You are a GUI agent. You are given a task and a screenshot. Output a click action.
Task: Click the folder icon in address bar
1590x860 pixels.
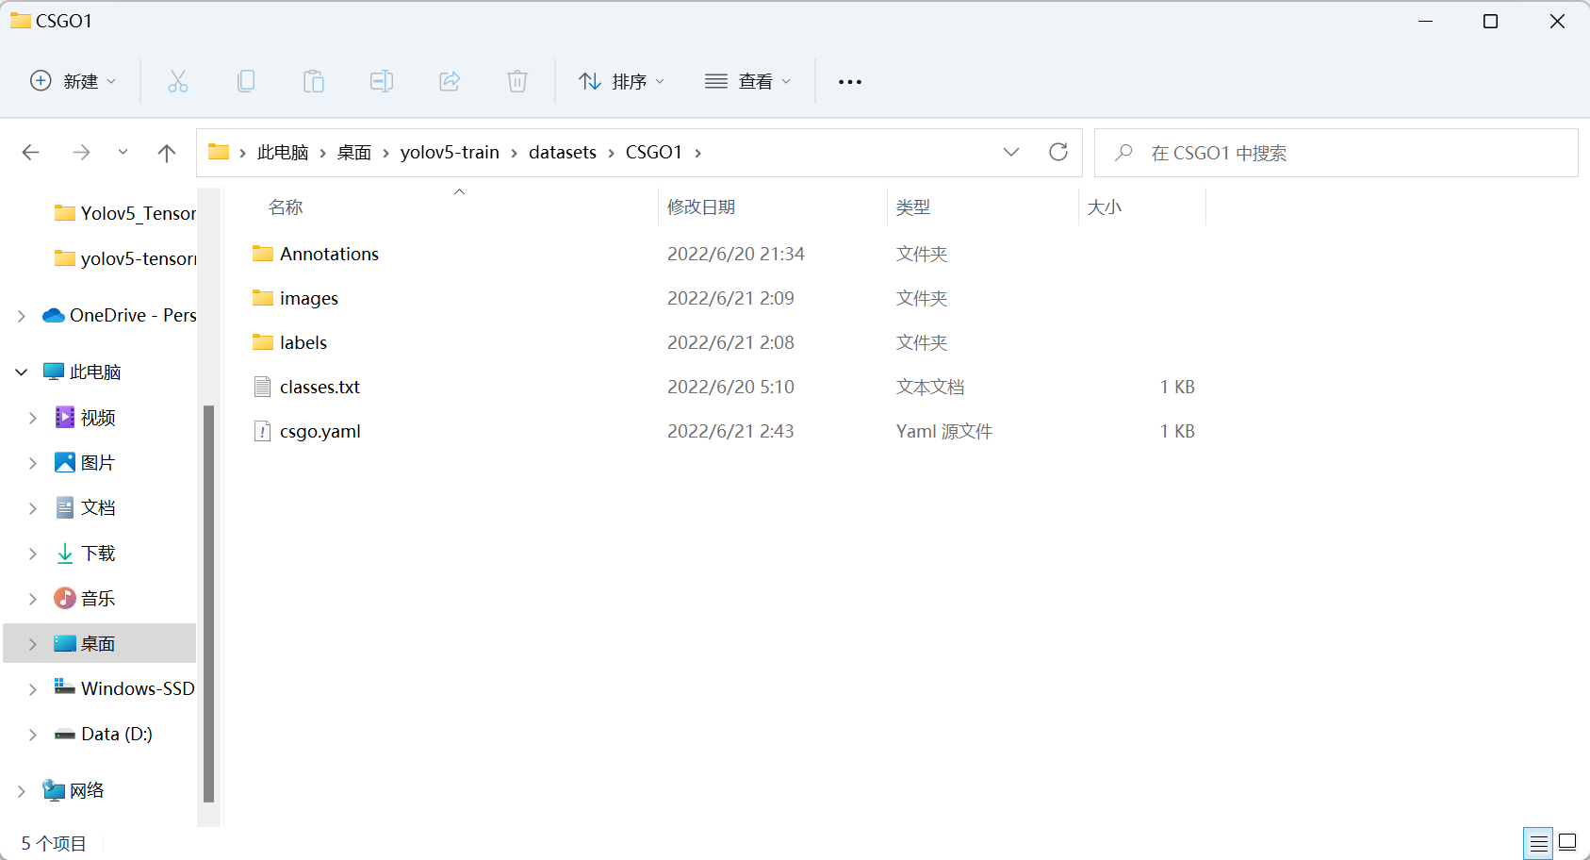coord(219,152)
